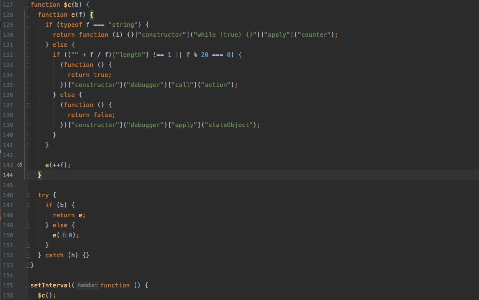
Task: Click "debugger" string on line 139
Action: [145, 125]
